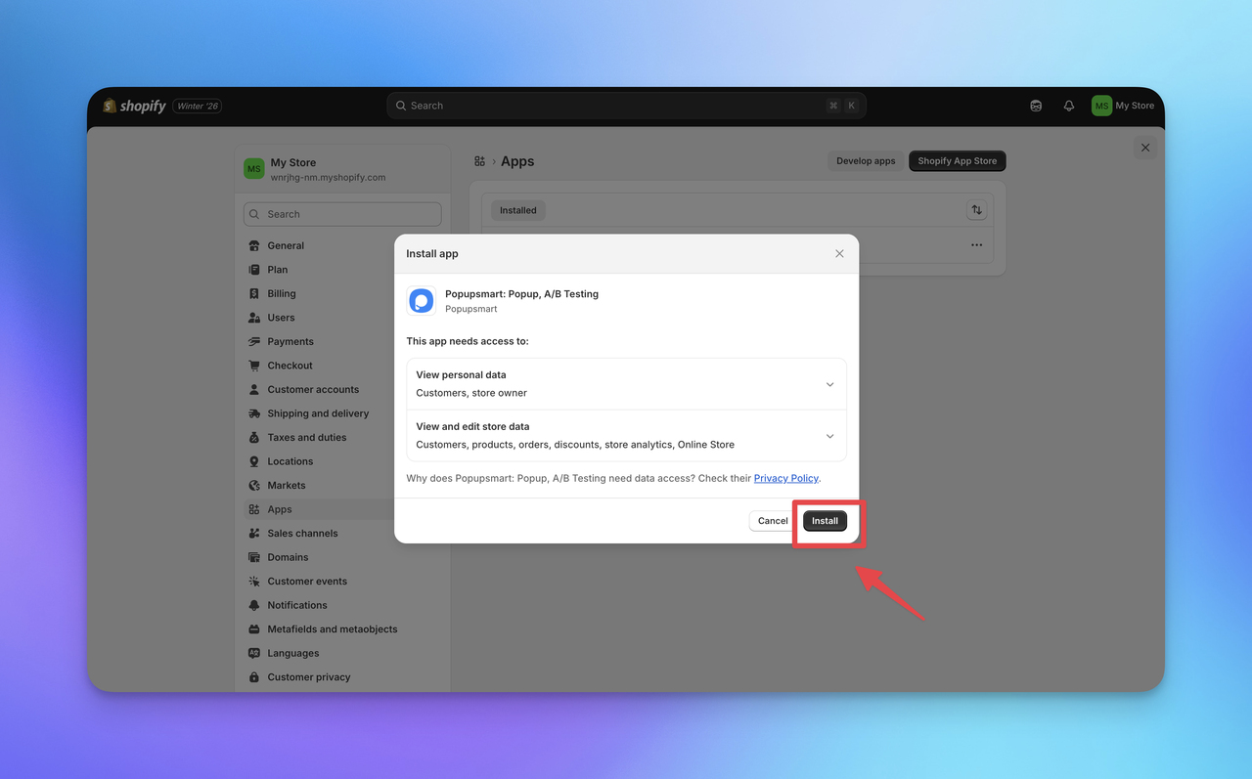The height and width of the screenshot is (779, 1252).
Task: Click the Checkout cart icon
Action: click(x=254, y=366)
